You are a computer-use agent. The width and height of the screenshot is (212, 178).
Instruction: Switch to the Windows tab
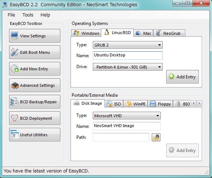(x=86, y=33)
